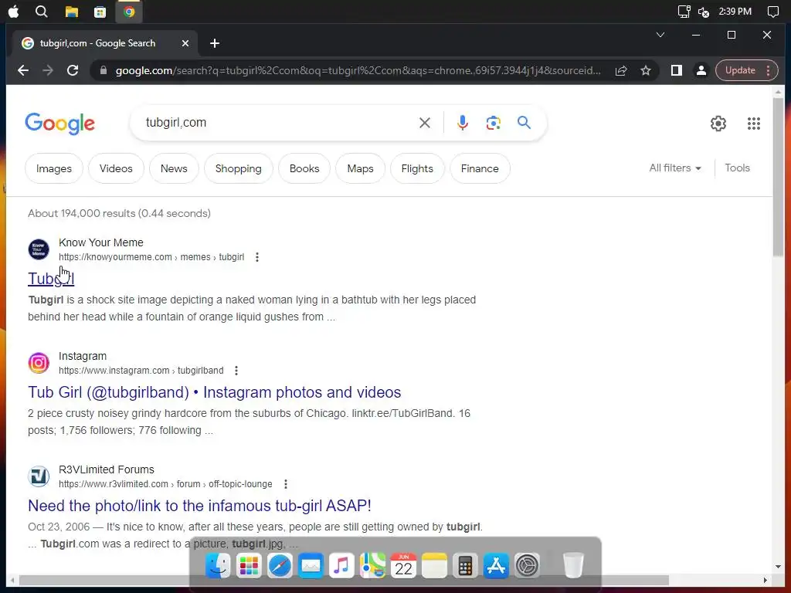Viewport: 791px width, 593px height.
Task: Filter results by Flights
Action: 417,168
